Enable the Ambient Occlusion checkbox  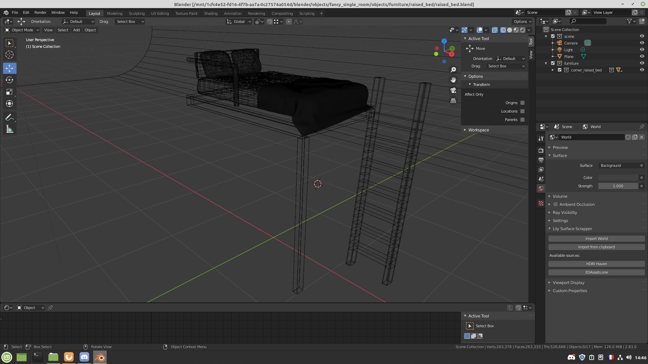(x=556, y=205)
